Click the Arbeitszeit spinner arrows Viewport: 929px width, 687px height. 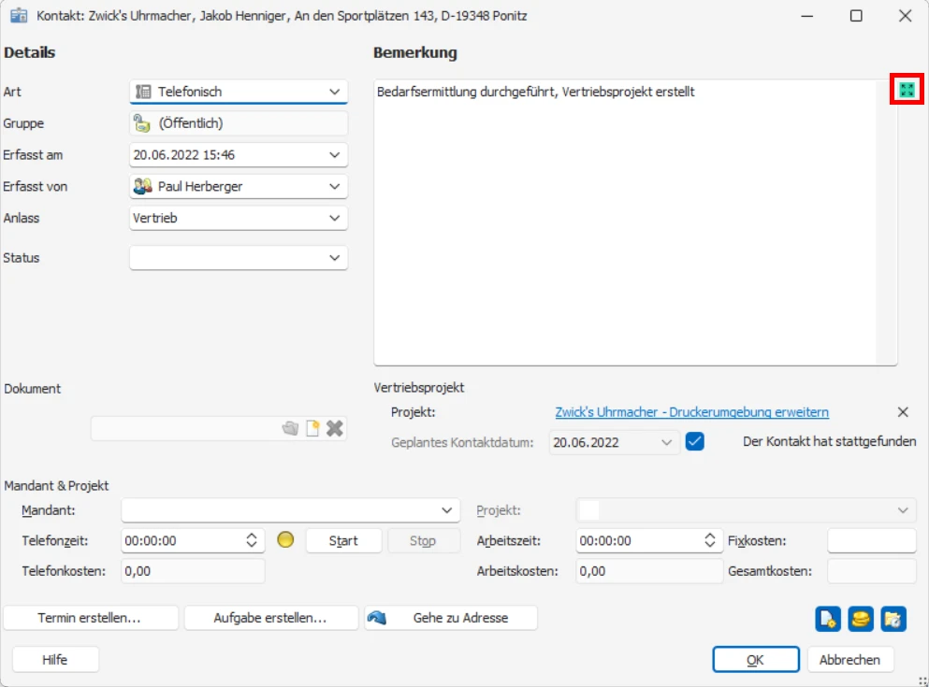coord(710,540)
